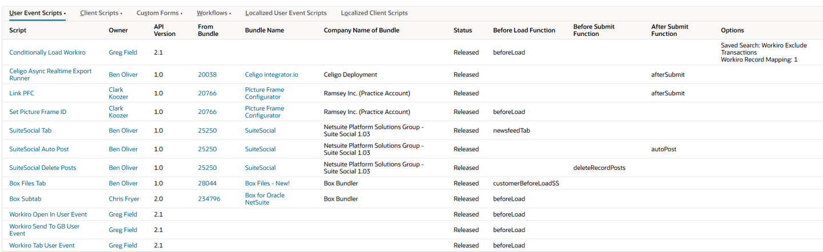Open Celigo Async Realtime Export Runner script
The width and height of the screenshot is (823, 252).
(x=50, y=75)
